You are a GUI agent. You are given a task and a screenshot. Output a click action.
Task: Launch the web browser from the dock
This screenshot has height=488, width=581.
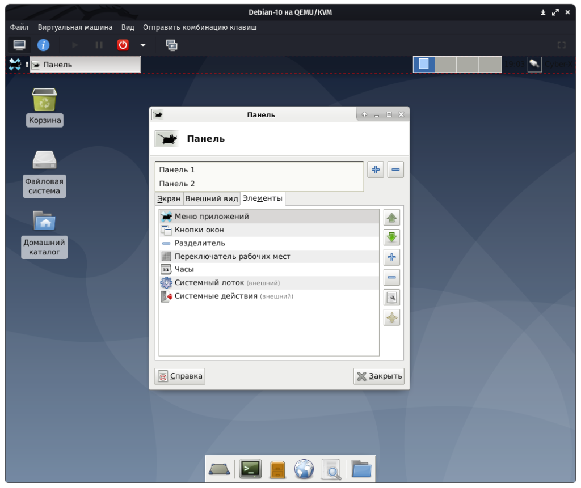tap(304, 469)
